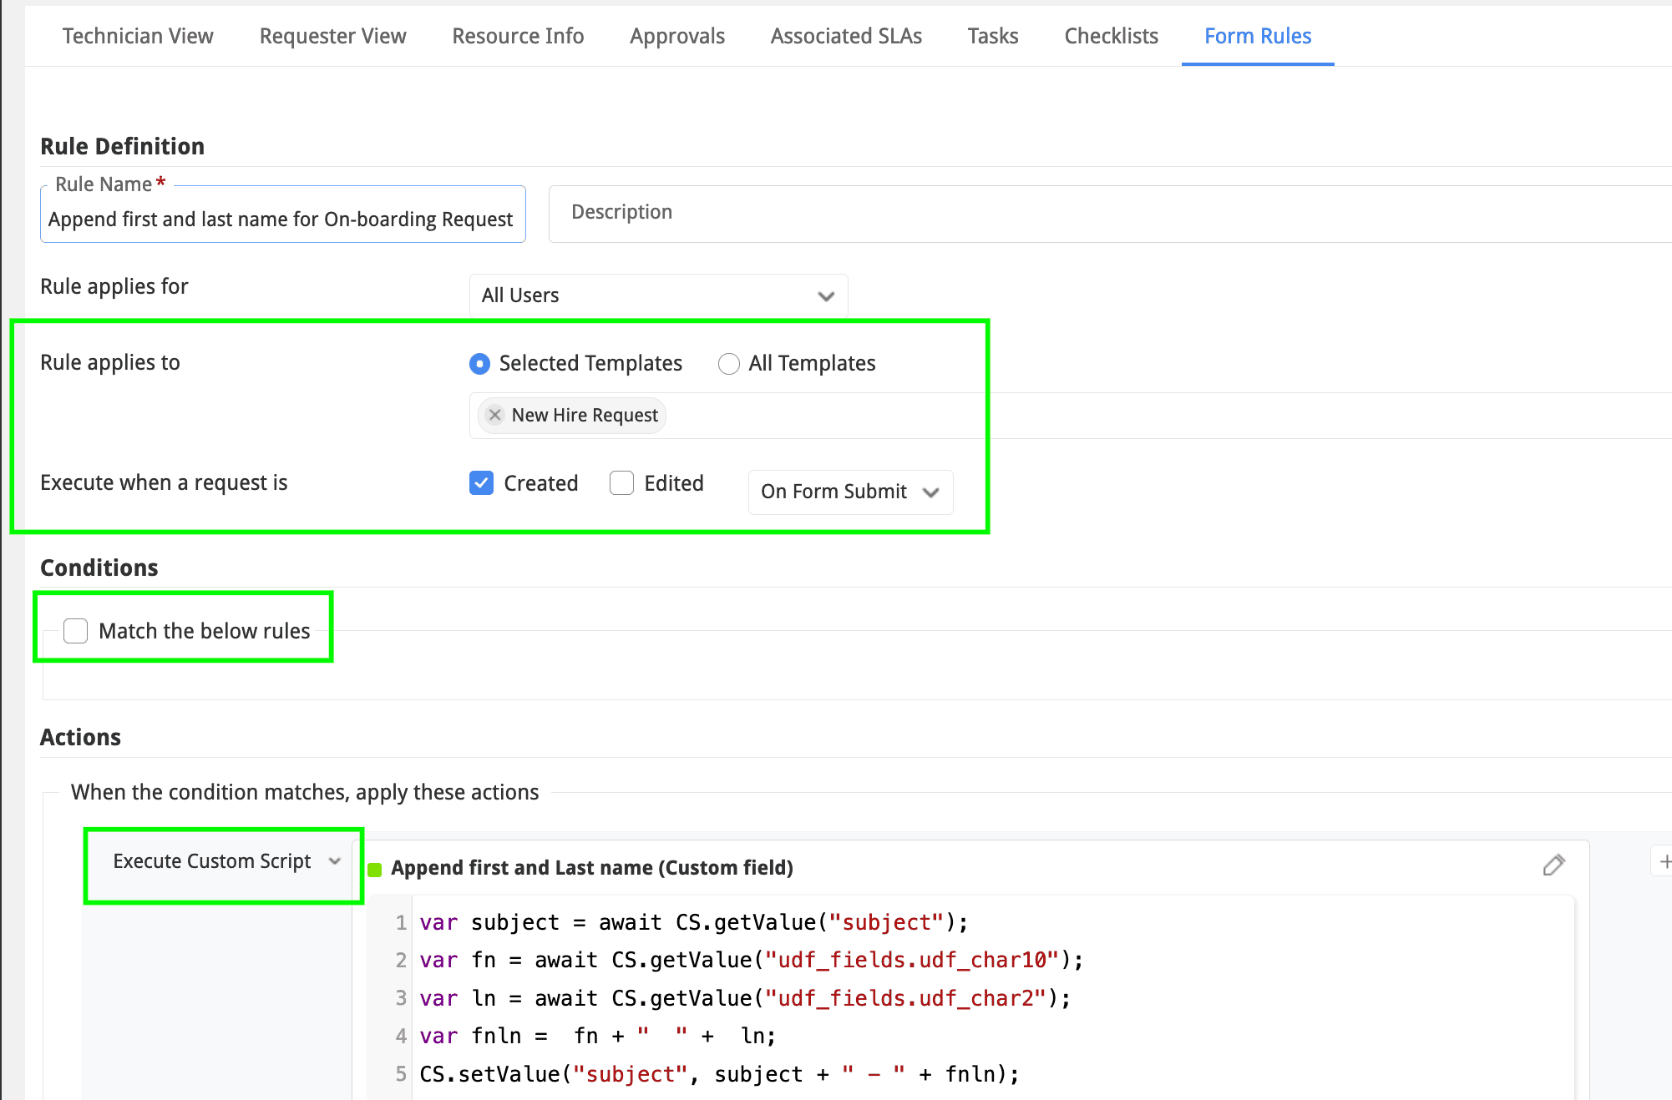
Task: Uncheck the Created checkbox
Action: (x=481, y=483)
